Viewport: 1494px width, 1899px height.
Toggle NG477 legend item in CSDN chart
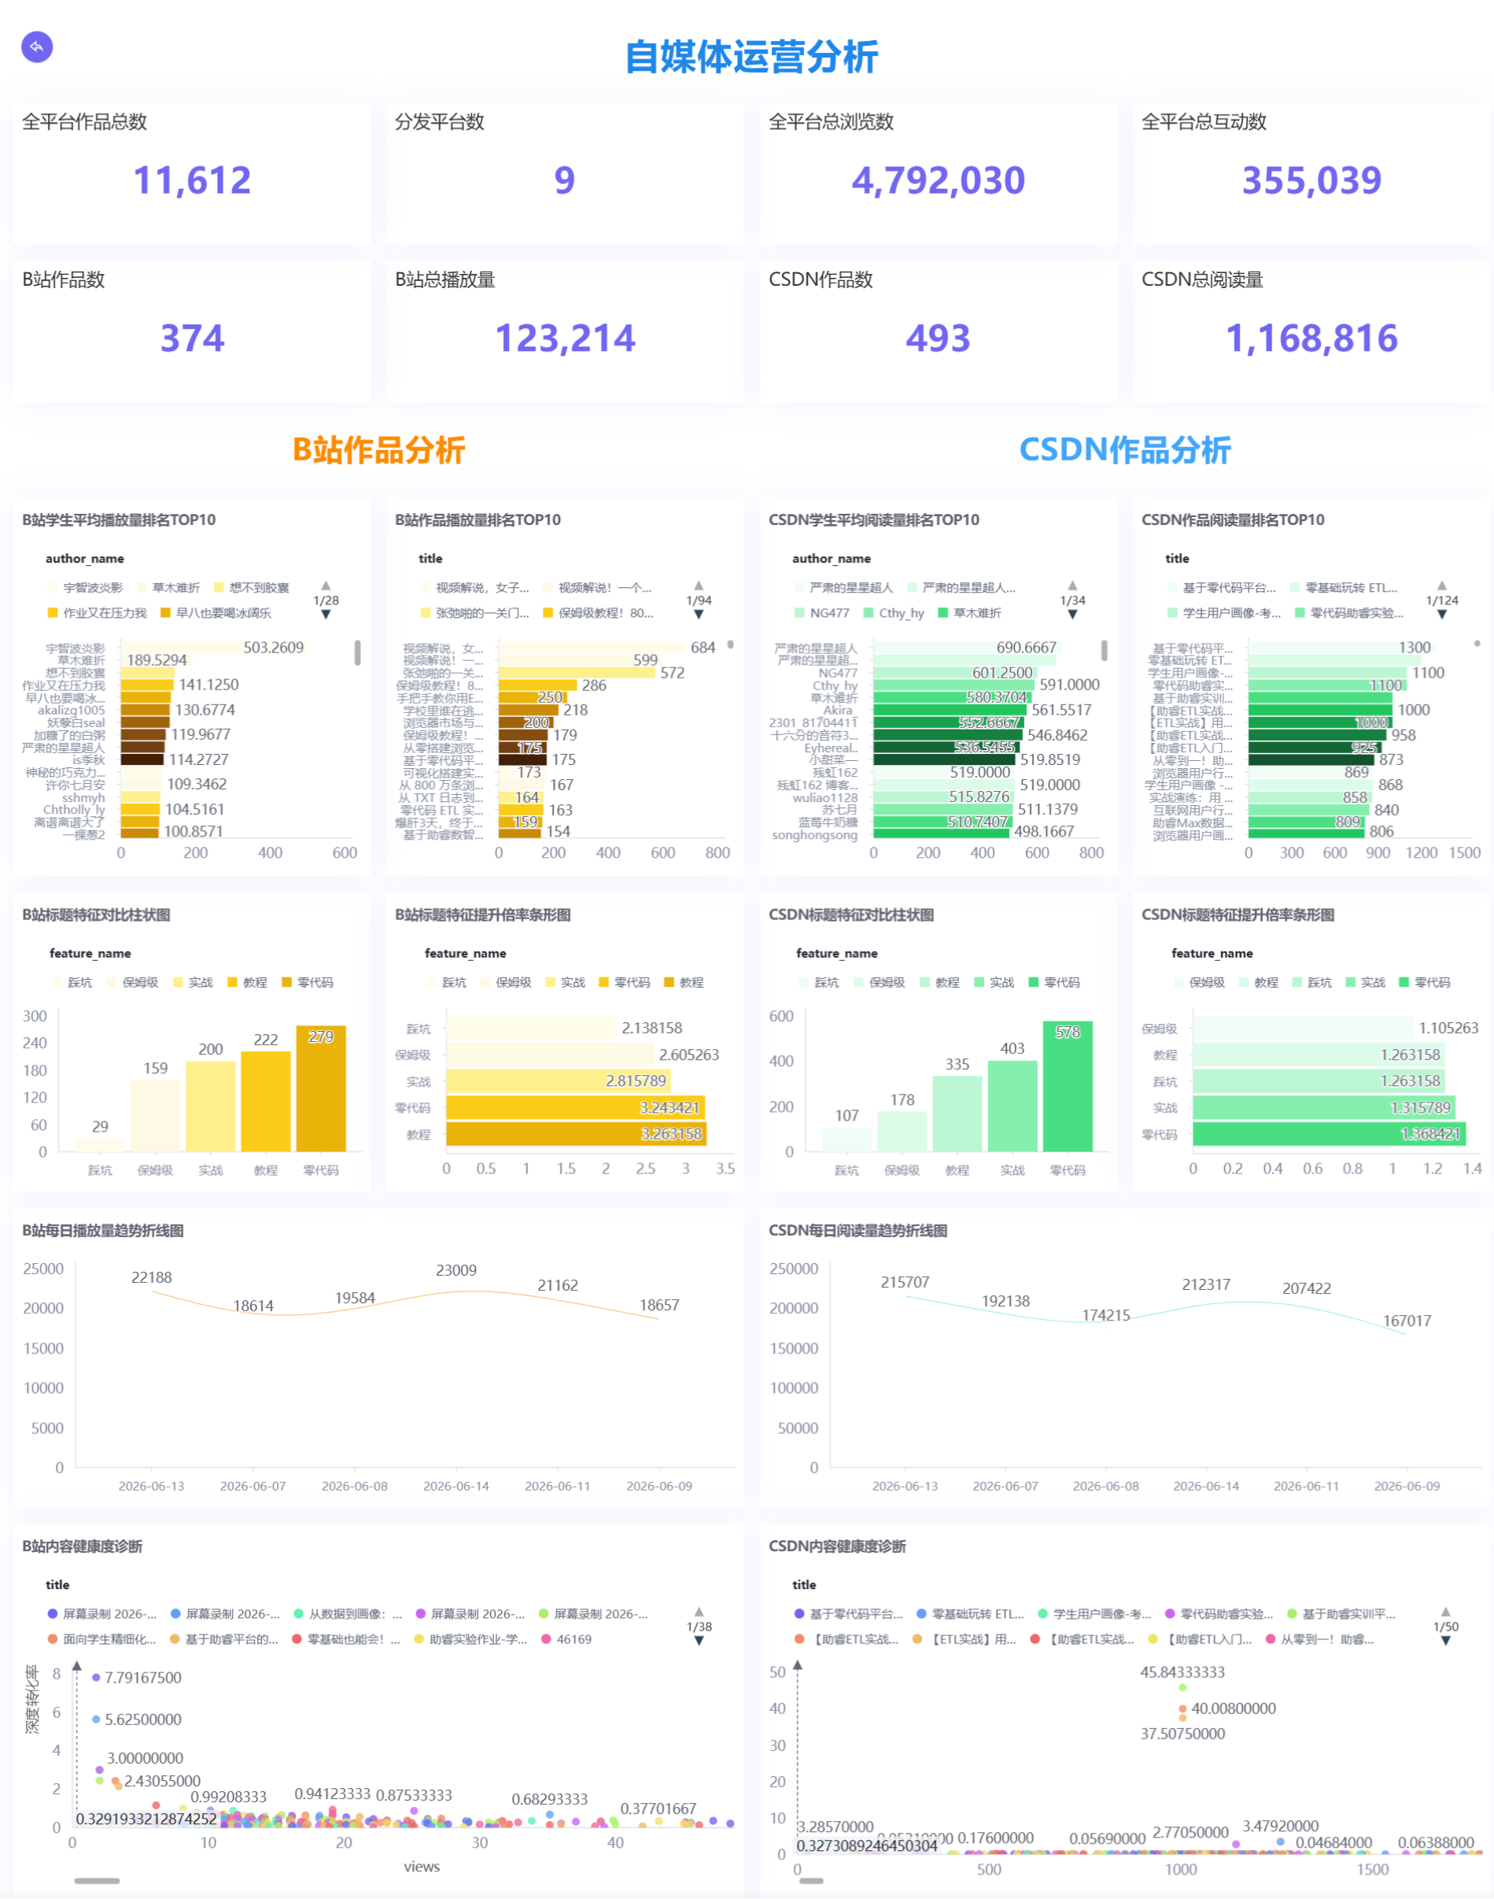[x=821, y=612]
